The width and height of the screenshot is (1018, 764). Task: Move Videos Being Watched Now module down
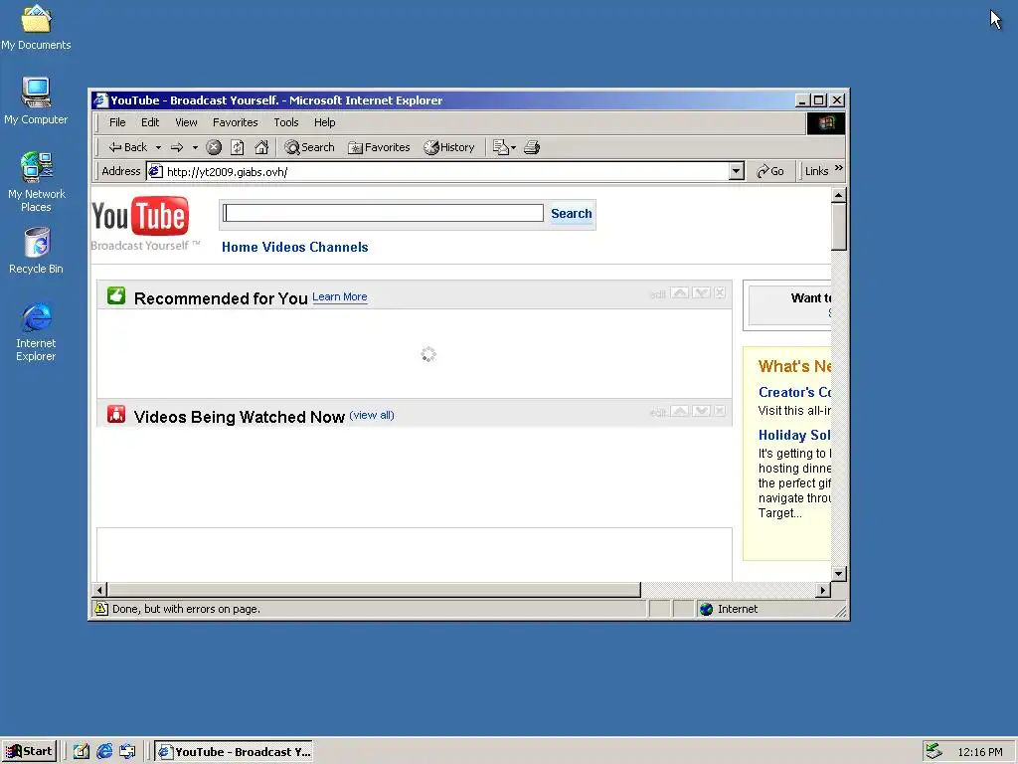(x=701, y=411)
